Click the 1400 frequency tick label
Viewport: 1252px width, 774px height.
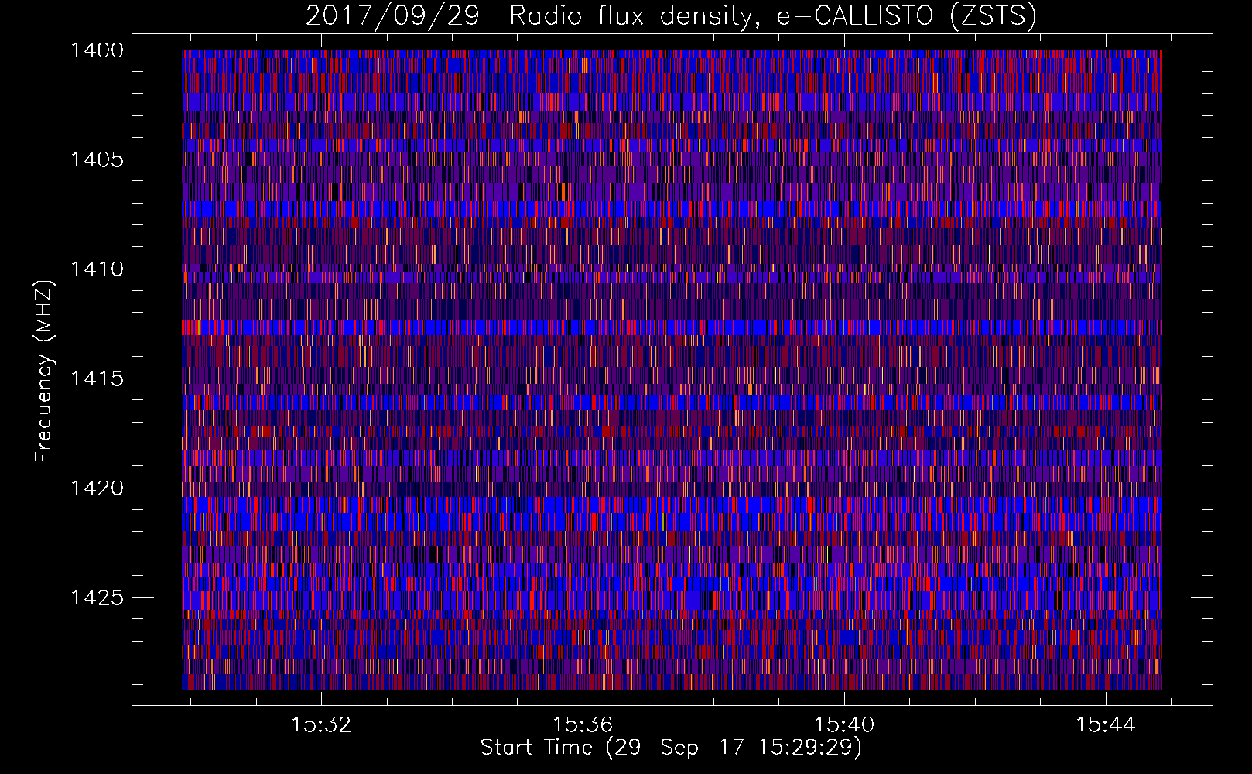[97, 50]
